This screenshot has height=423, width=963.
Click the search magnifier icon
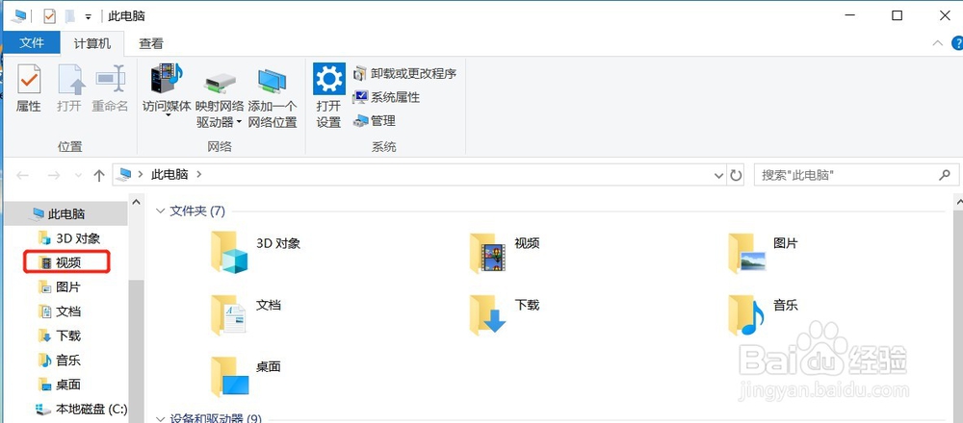coord(945,175)
